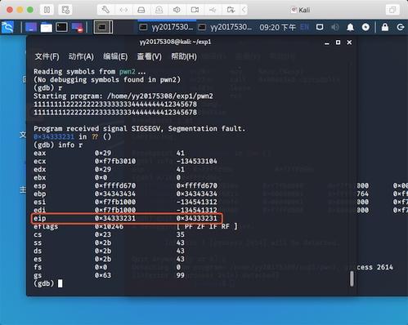This screenshot has height=325, width=408.
Task: Open the 文件(F) menu
Action: coord(47,56)
